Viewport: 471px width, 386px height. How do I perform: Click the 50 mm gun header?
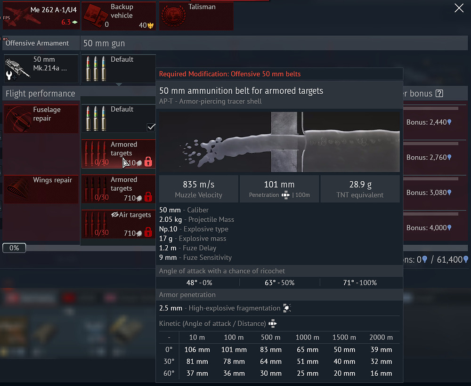coord(104,43)
